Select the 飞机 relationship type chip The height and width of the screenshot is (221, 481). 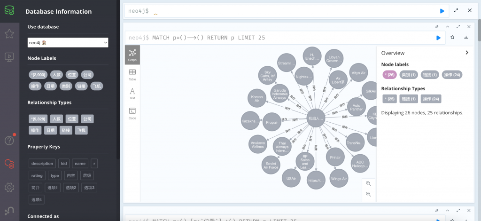tap(81, 130)
